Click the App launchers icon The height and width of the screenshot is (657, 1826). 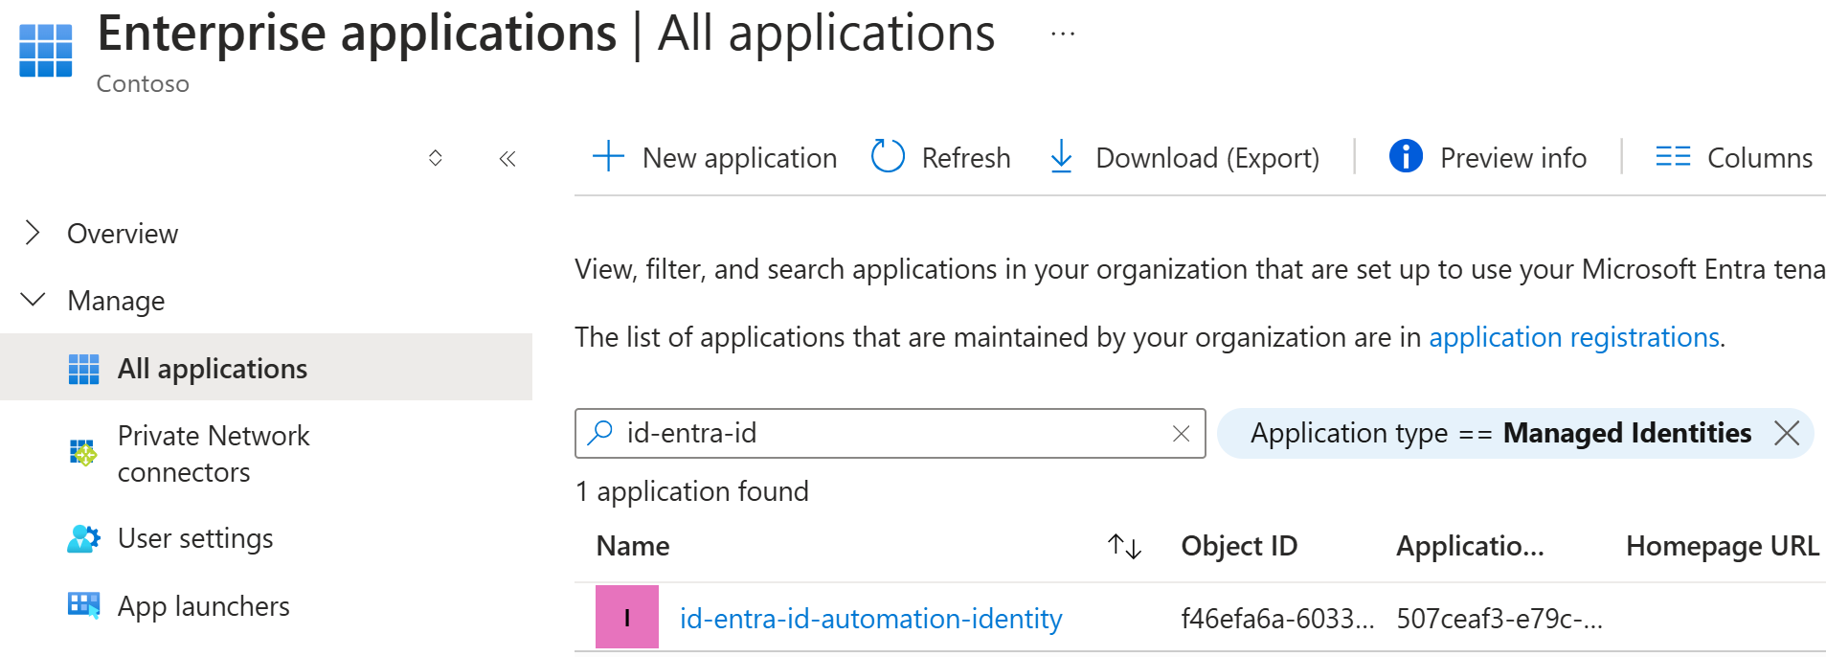84,605
